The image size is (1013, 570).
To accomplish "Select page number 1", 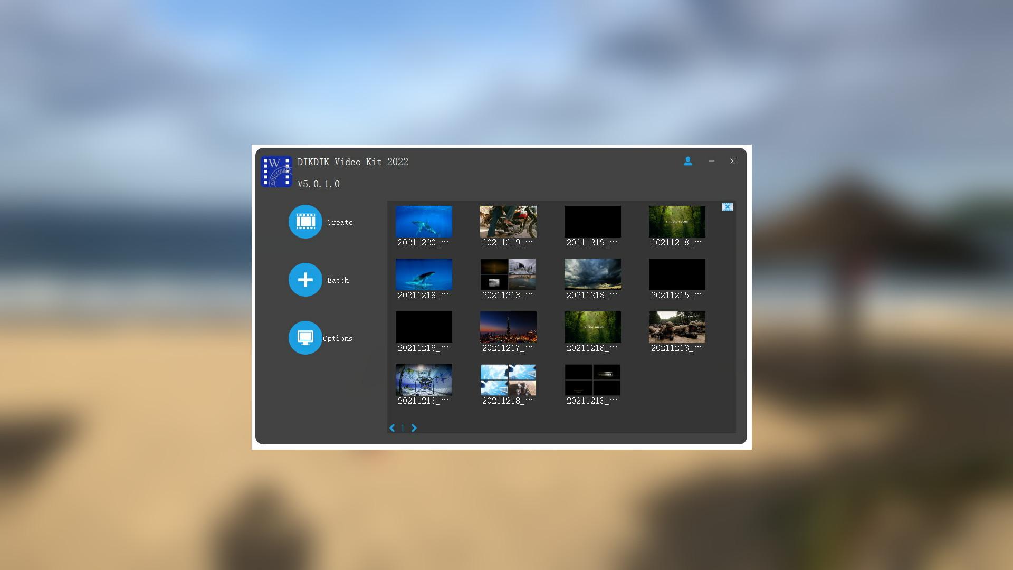I will click(403, 428).
